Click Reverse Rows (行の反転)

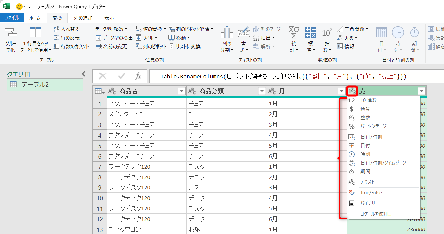tap(66, 38)
